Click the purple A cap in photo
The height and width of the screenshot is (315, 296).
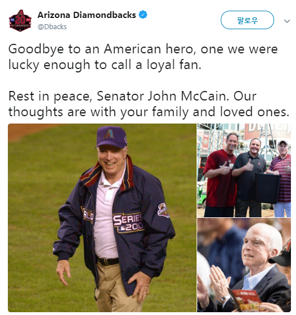coord(111,137)
